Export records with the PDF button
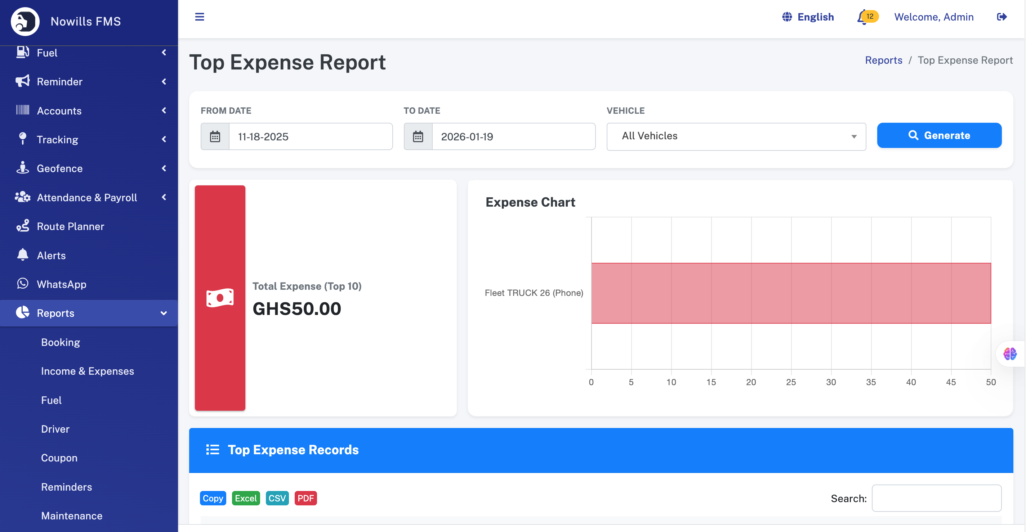Image resolution: width=1026 pixels, height=532 pixels. click(305, 498)
